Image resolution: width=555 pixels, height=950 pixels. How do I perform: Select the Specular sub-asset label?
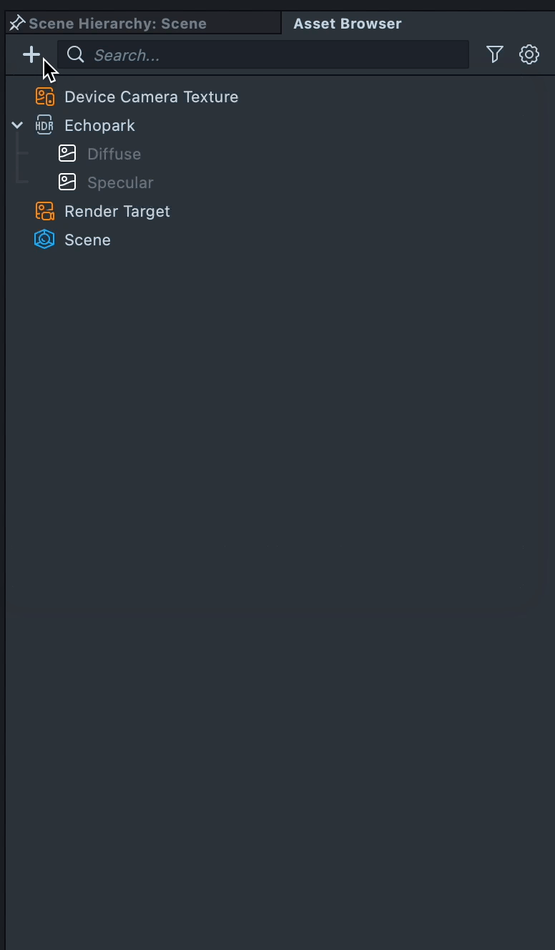(120, 182)
